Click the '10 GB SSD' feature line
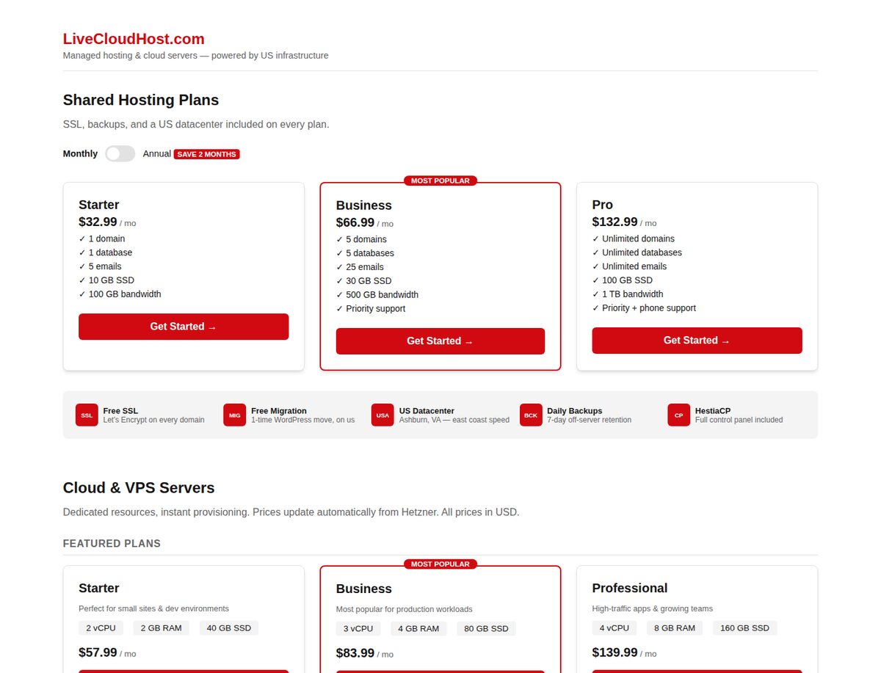 (x=106, y=280)
